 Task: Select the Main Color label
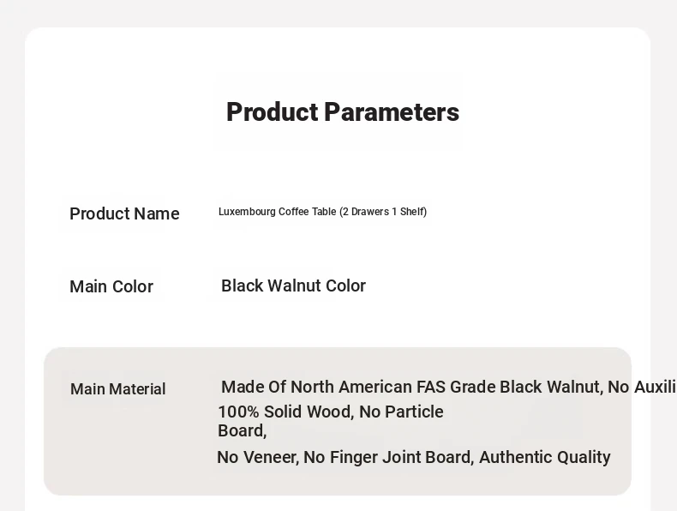click(x=111, y=286)
